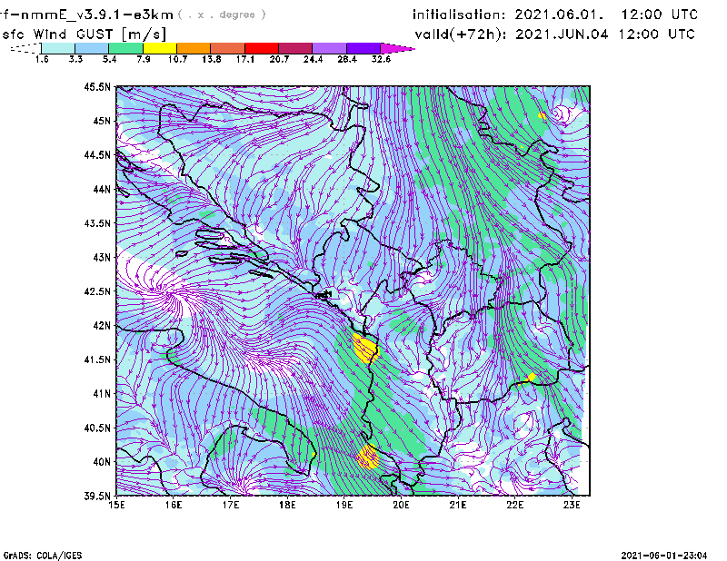
Task: Click the legend value "7.9"
Action: 144,59
